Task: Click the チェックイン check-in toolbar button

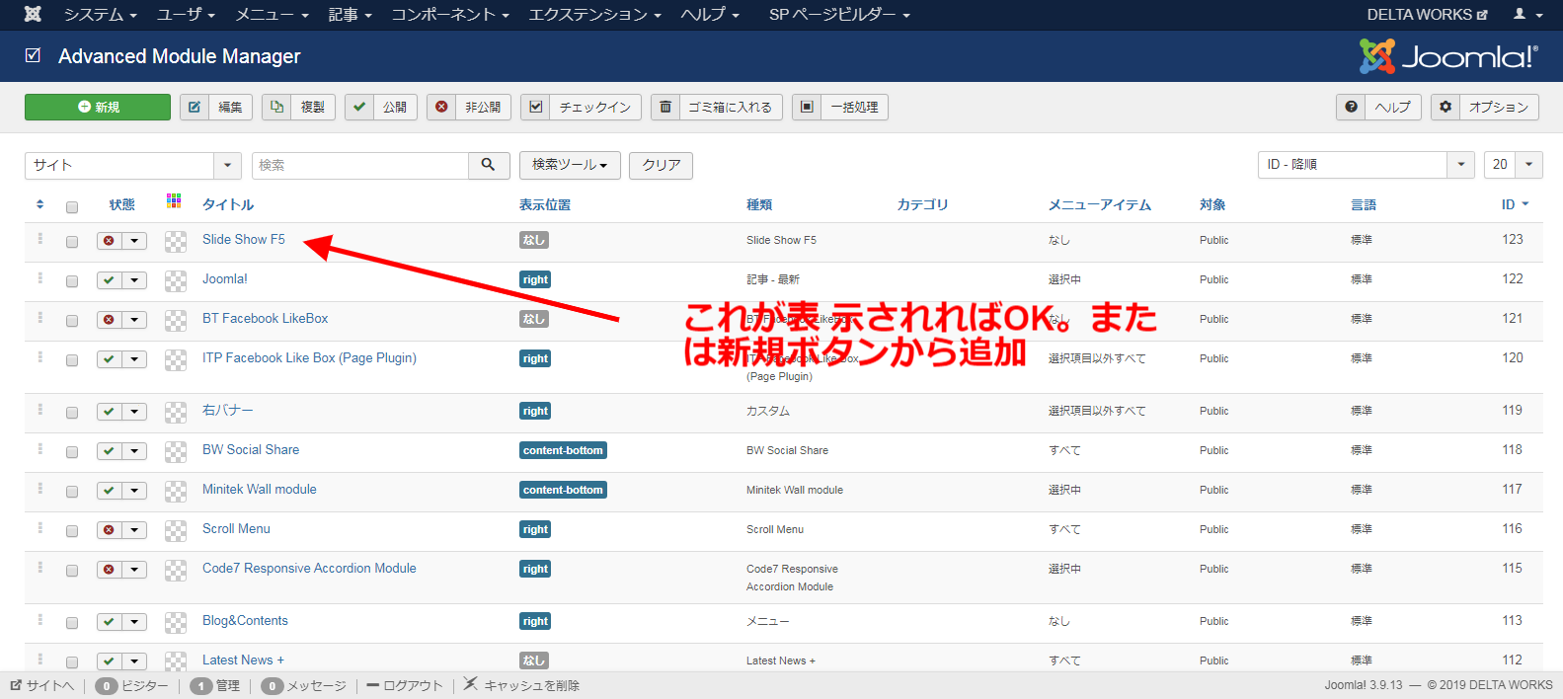Action: click(x=582, y=107)
